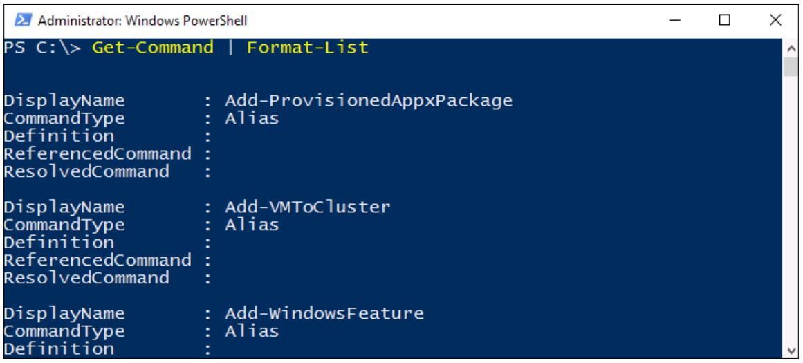Click the Add-ProvisionedAppxPackage value
803x363 pixels.
[369, 101]
